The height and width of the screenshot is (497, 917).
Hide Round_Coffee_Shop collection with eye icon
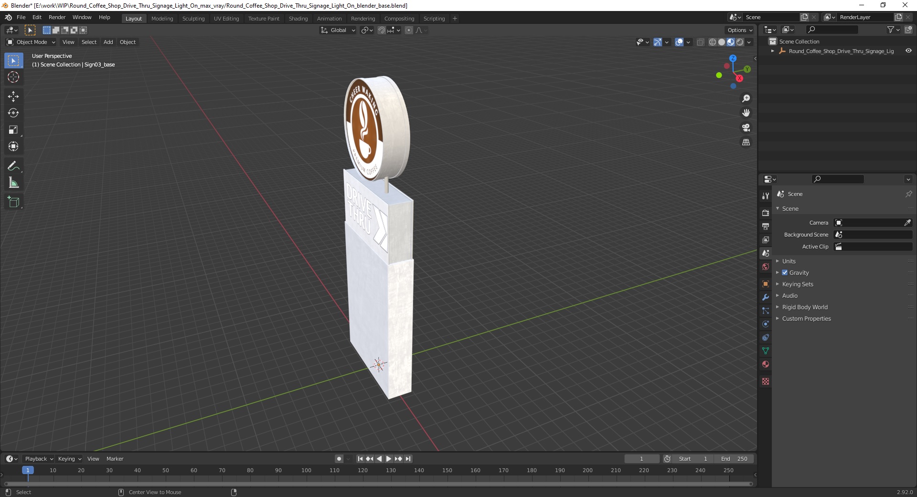[908, 51]
